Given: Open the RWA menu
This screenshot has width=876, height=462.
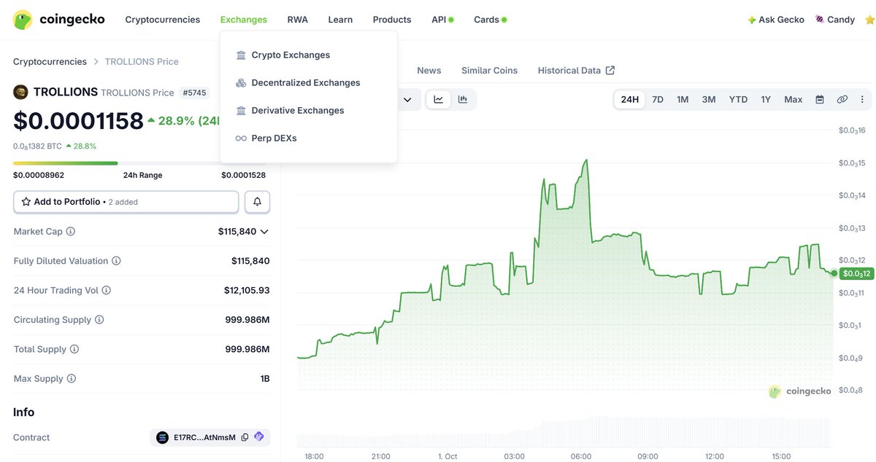Looking at the screenshot, I should (x=297, y=20).
